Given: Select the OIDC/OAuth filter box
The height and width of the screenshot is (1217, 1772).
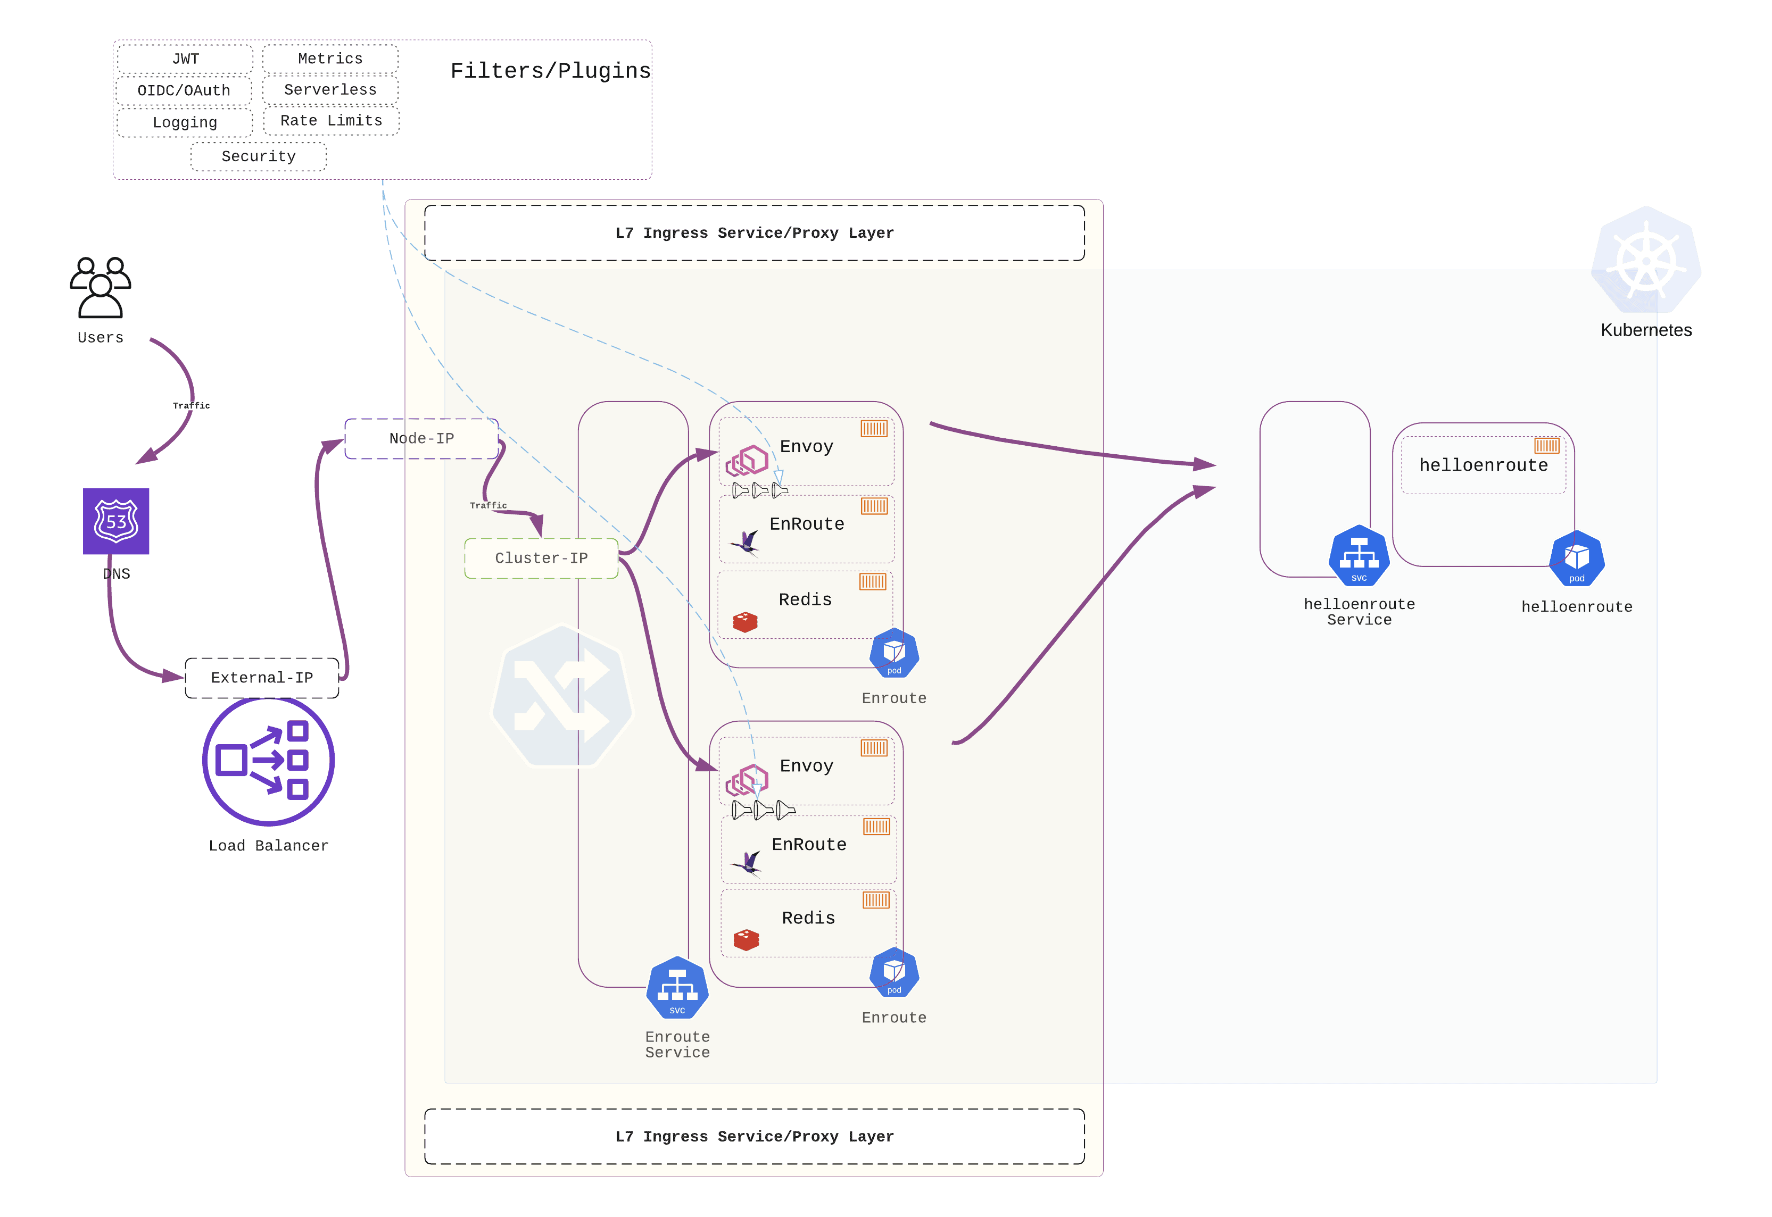Looking at the screenshot, I should coord(184,91).
